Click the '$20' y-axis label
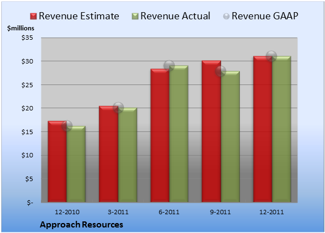325x233 pixels. pos(27,108)
